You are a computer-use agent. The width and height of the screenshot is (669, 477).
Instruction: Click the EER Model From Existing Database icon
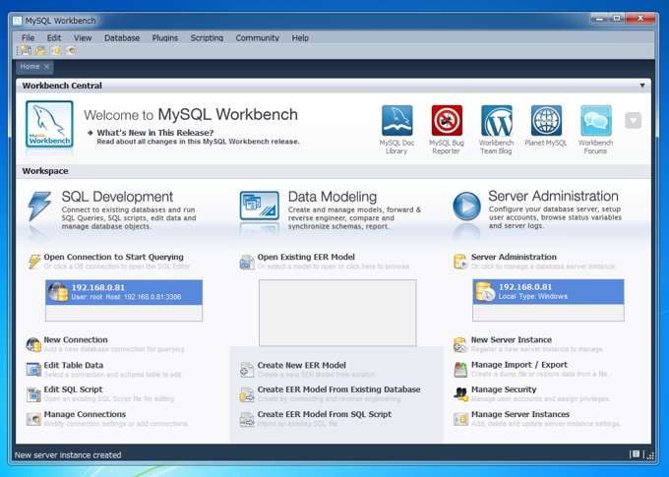click(247, 394)
